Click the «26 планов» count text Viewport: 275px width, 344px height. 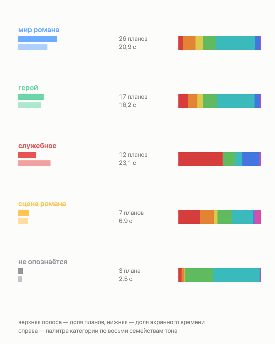[133, 39]
